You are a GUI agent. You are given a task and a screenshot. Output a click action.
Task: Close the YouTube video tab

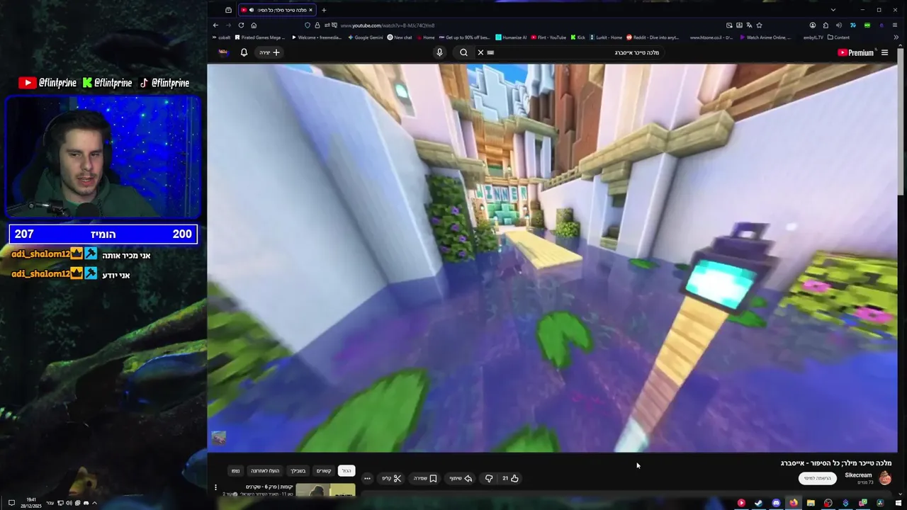(310, 10)
